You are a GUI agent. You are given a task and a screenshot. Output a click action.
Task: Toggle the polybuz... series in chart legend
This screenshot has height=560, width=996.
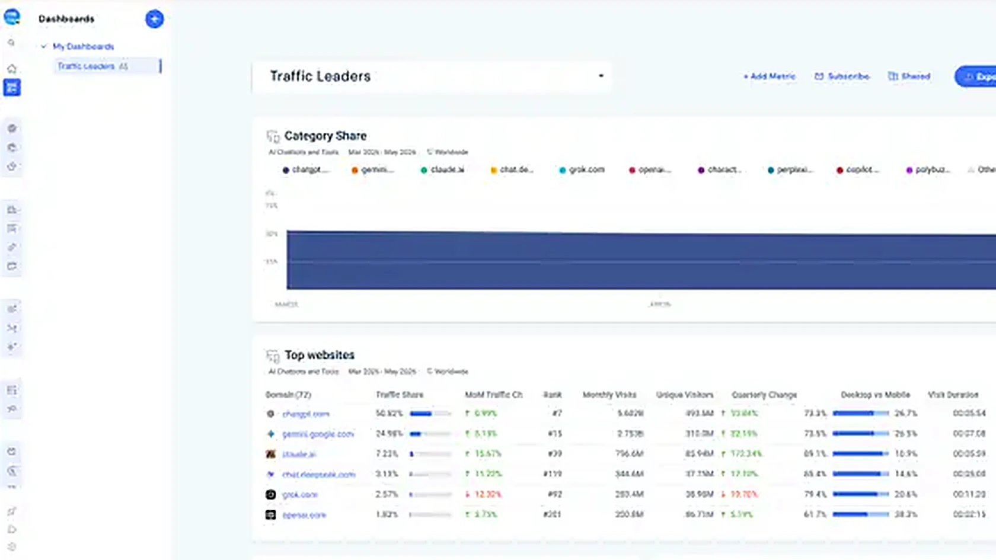click(928, 169)
